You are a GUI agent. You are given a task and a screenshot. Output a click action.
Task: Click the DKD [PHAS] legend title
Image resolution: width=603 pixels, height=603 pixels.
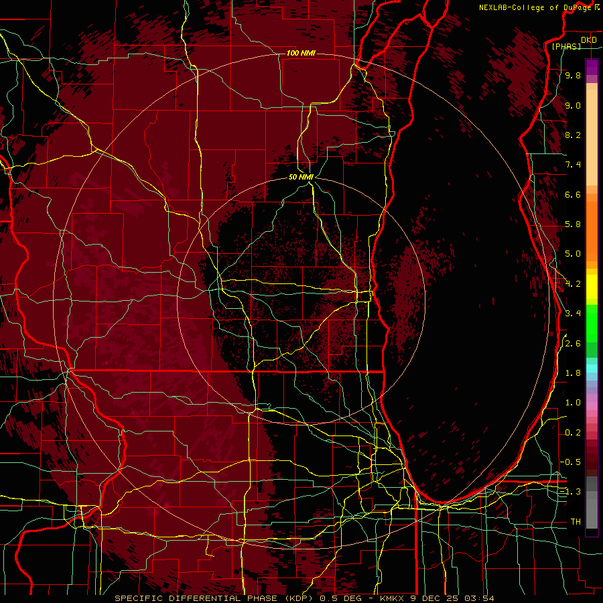(x=573, y=43)
